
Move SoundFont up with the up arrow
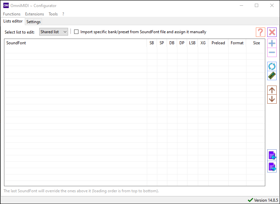pyautogui.click(x=272, y=90)
